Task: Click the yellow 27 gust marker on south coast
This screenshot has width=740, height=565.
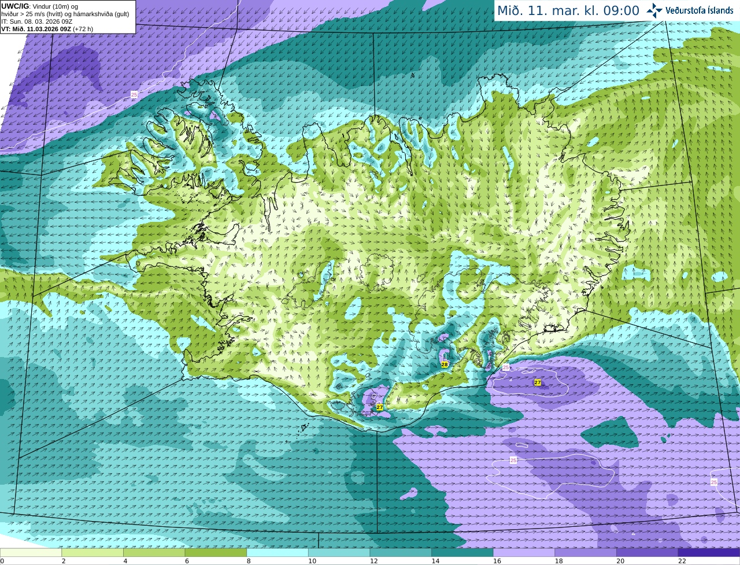Action: pos(380,407)
